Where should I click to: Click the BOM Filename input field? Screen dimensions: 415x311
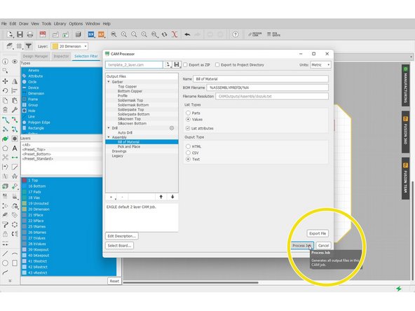[267, 88]
